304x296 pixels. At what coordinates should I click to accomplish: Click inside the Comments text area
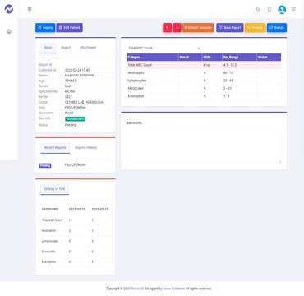pos(204,145)
